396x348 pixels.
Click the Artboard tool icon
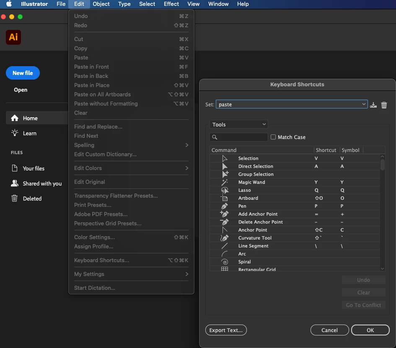coord(224,198)
